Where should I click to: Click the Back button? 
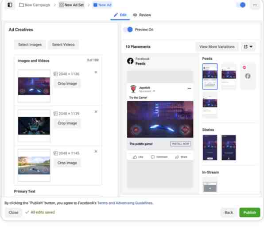point(229,212)
